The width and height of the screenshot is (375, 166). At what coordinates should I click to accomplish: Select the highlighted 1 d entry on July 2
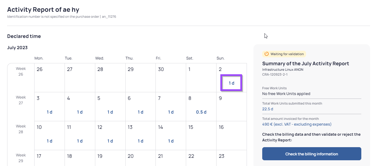pos(231,83)
